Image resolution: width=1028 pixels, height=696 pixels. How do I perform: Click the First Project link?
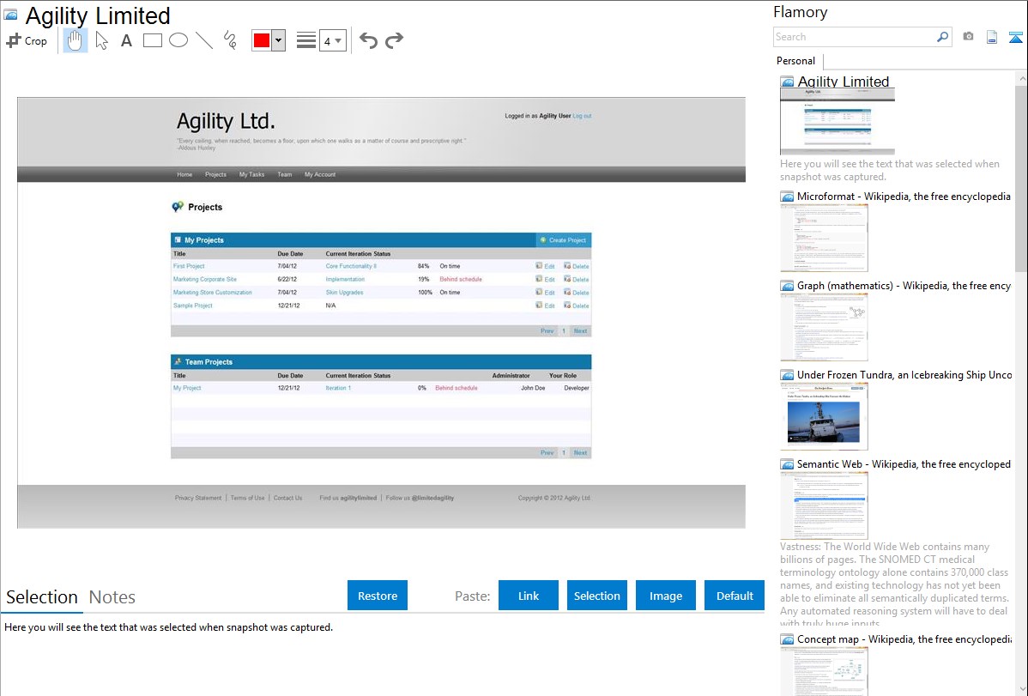[x=189, y=266]
